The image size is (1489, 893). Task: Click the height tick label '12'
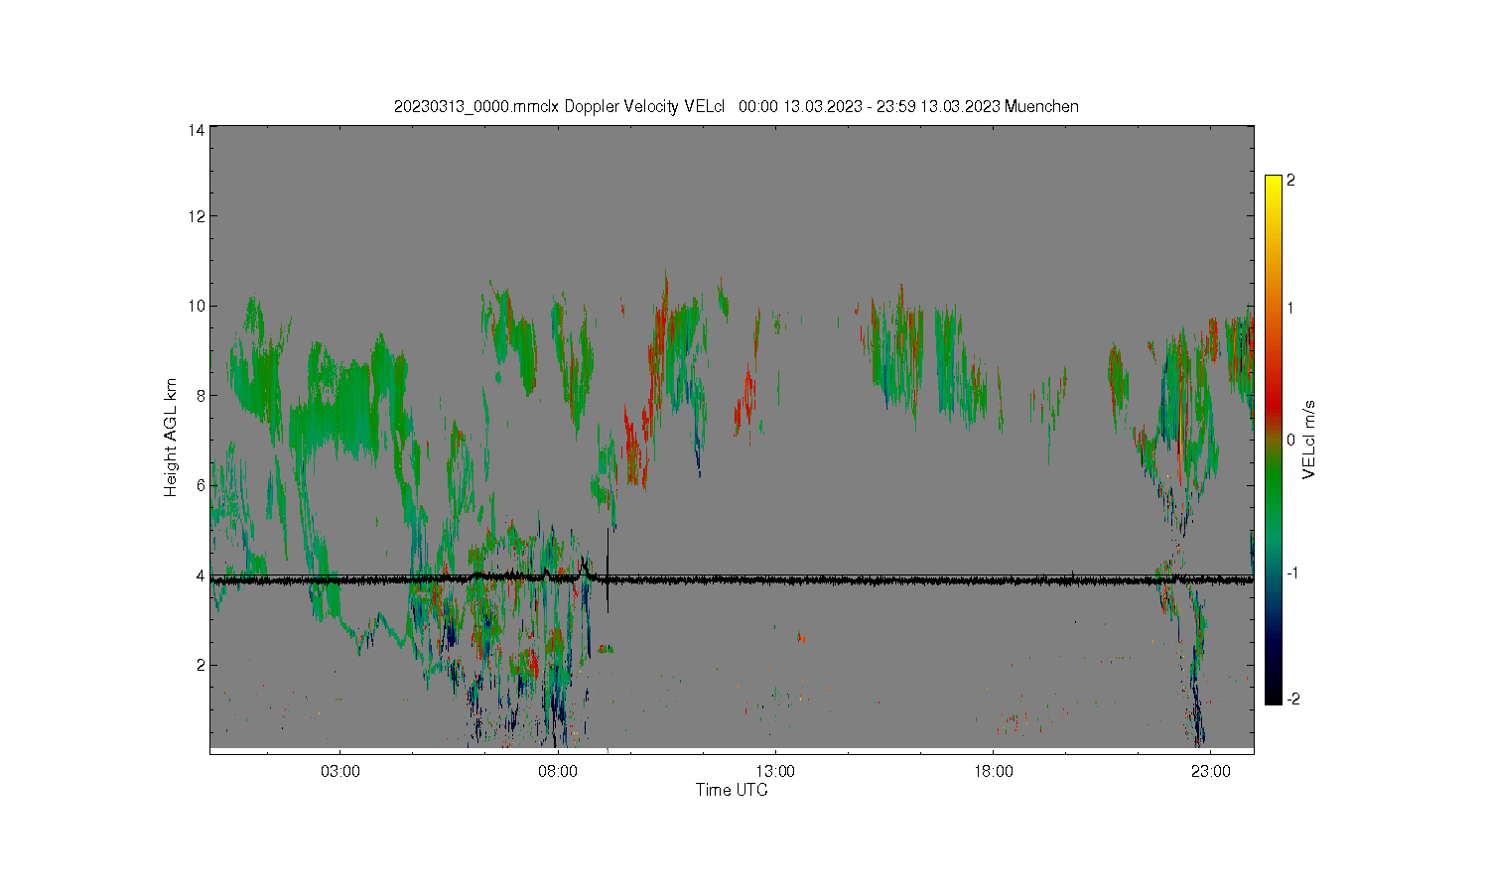[x=198, y=216]
